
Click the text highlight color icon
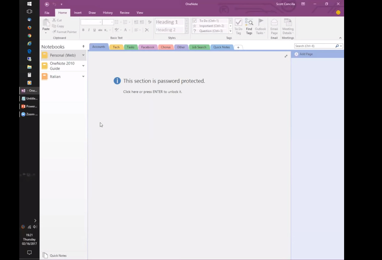click(x=117, y=30)
